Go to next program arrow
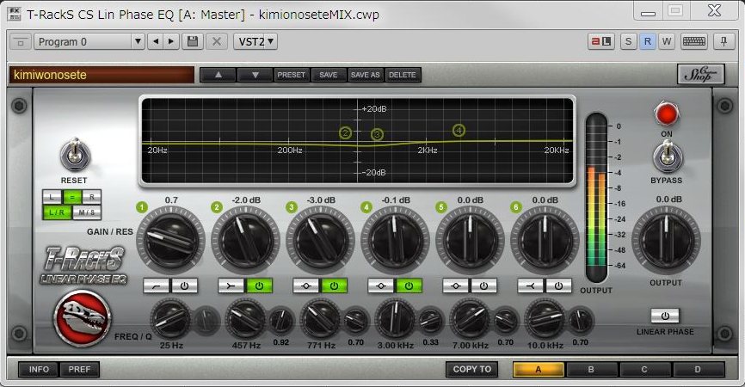 [x=171, y=42]
